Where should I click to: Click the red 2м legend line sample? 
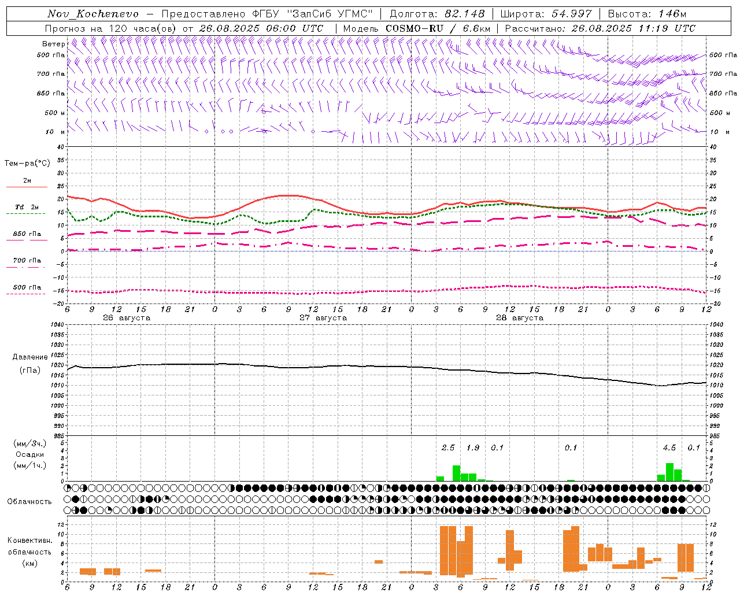coord(27,187)
